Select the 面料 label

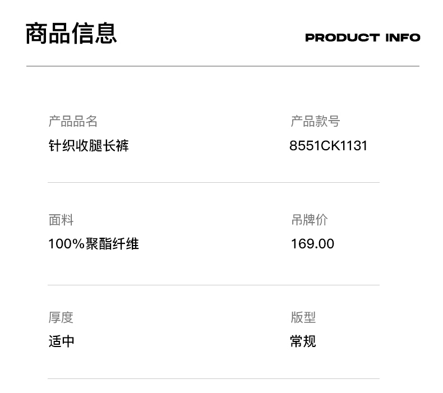pos(61,220)
